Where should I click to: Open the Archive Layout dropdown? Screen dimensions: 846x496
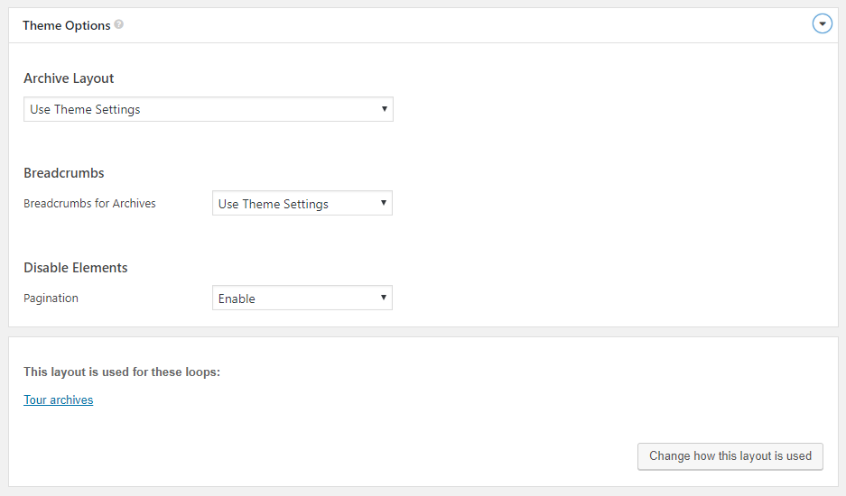(x=209, y=109)
